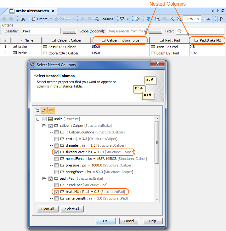
Task: Confirm with the OK button
Action: click(x=105, y=221)
